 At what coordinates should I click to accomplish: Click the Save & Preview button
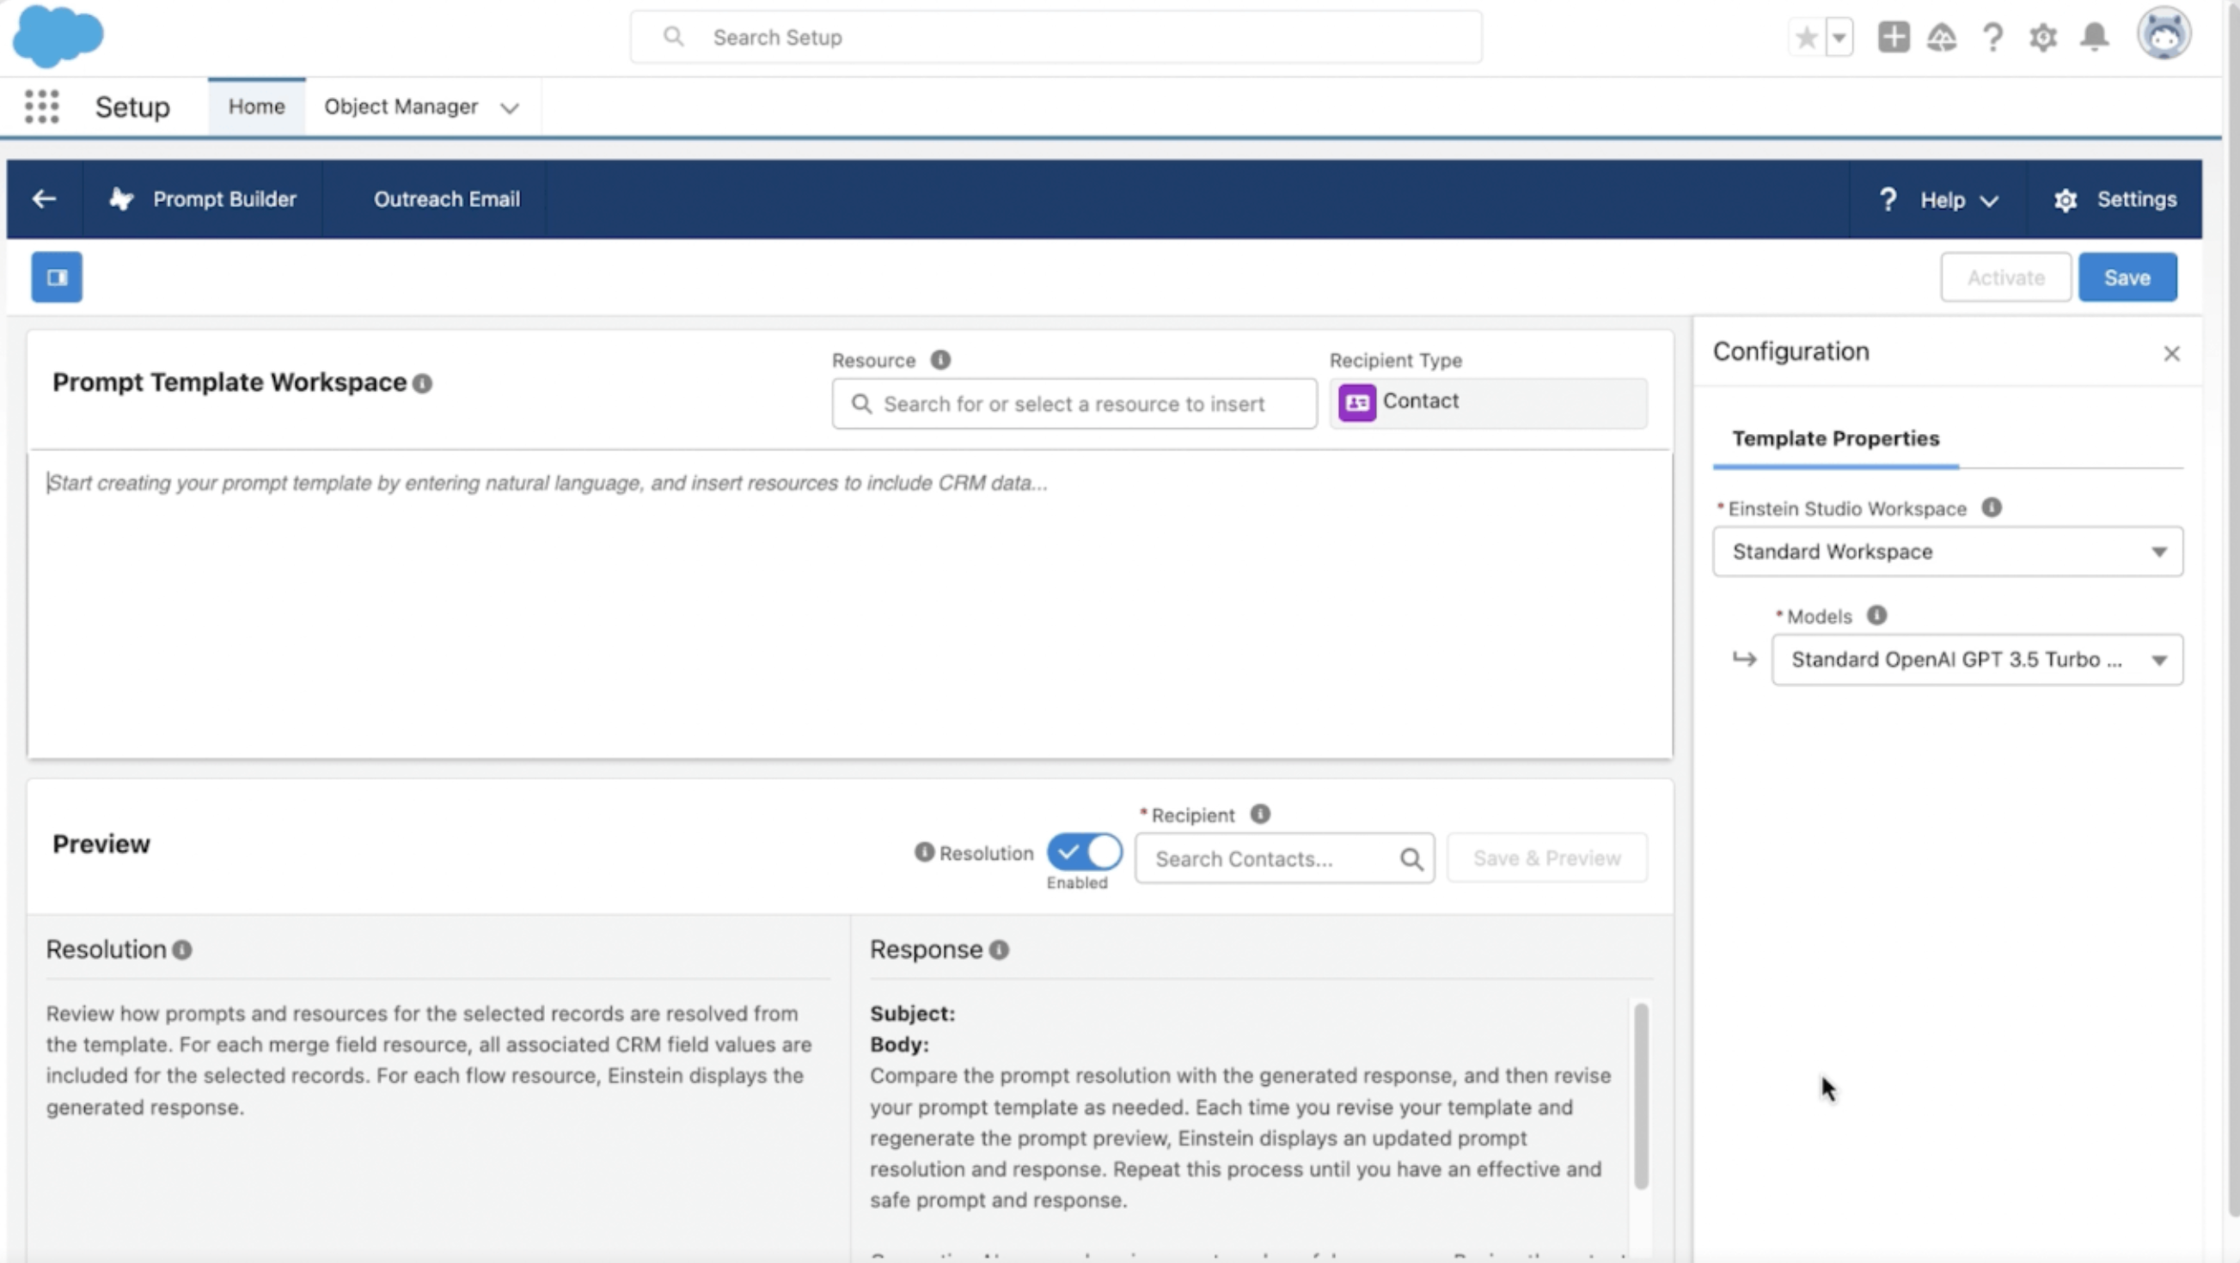click(1546, 858)
